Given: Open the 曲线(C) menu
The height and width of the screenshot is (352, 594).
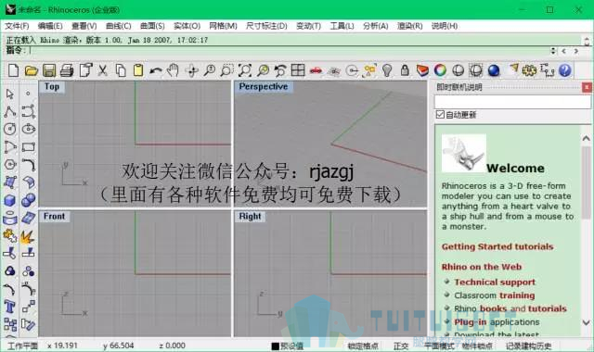Looking at the screenshot, I should [118, 26].
